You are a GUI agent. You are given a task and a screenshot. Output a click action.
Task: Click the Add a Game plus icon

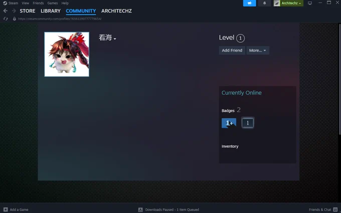6,209
